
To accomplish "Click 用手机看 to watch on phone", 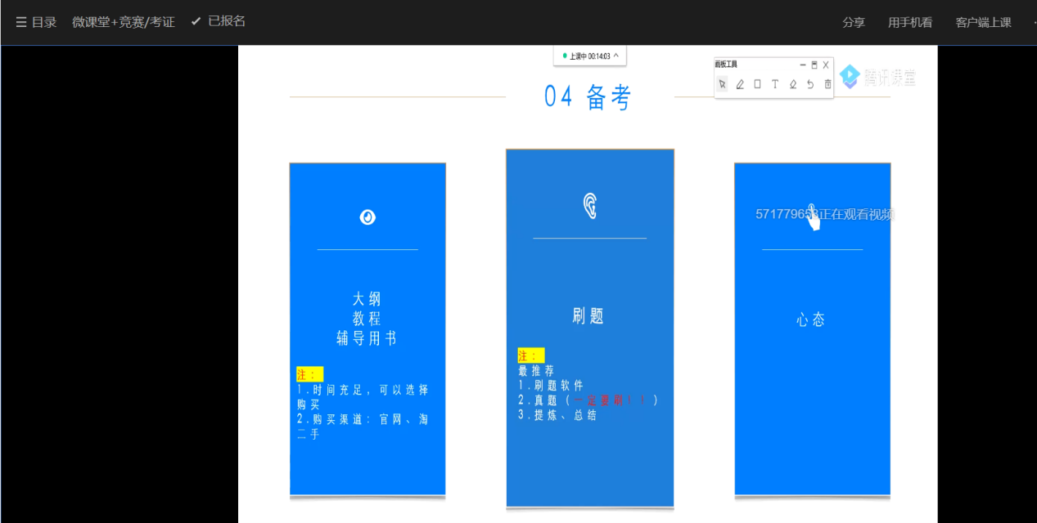I will tap(909, 22).
